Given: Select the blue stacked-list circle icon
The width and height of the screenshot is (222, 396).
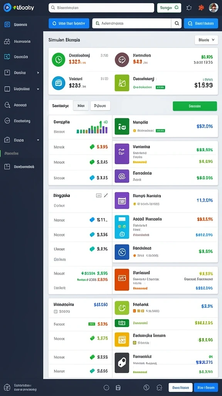Looking at the screenshot, I should tap(59, 83).
